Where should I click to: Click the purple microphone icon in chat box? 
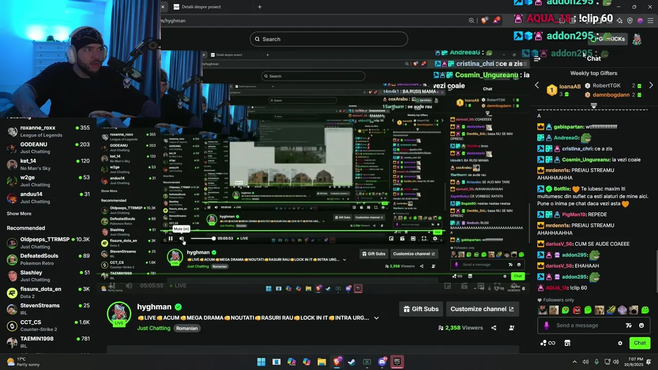click(546, 325)
